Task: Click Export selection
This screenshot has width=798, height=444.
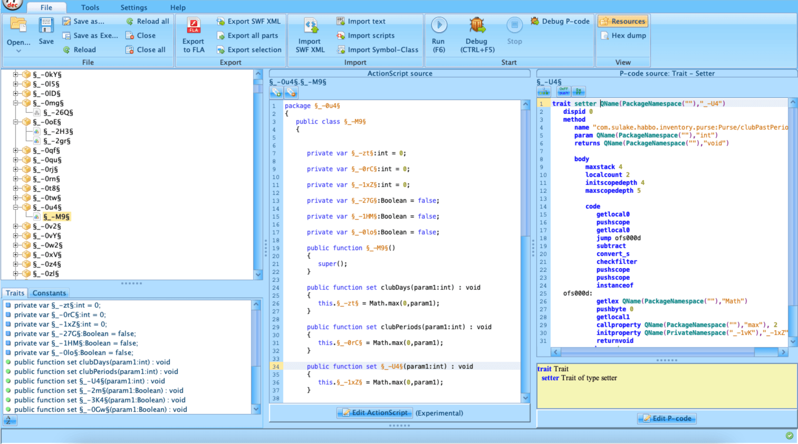Action: [249, 50]
